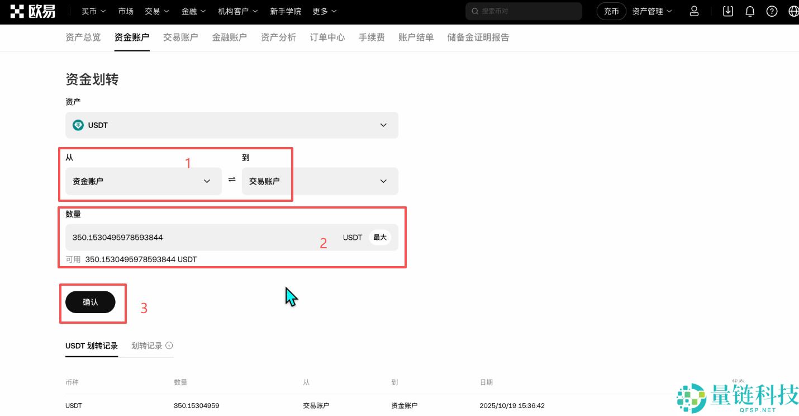
Task: Click the 最大 max amount control
Action: pos(379,237)
